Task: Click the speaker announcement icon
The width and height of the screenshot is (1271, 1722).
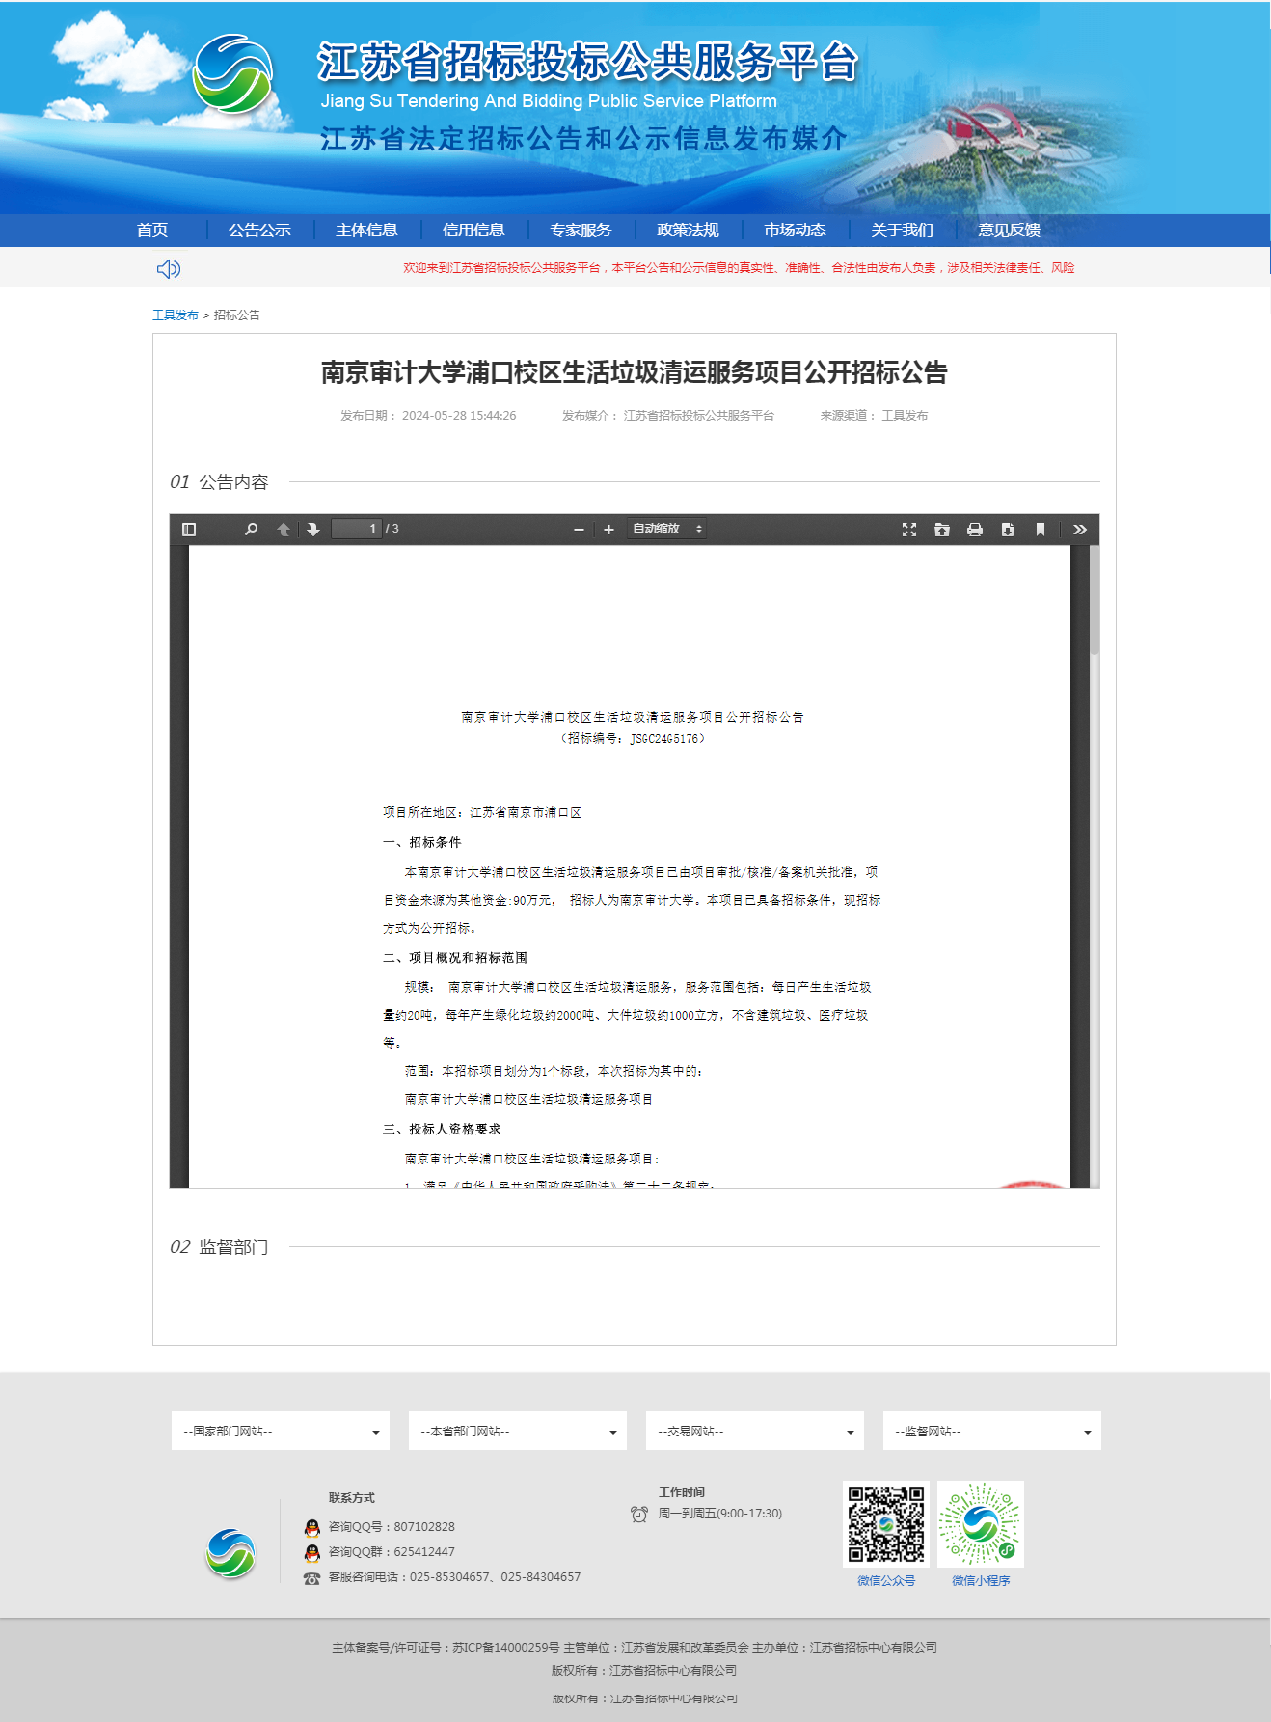Action: 169,268
